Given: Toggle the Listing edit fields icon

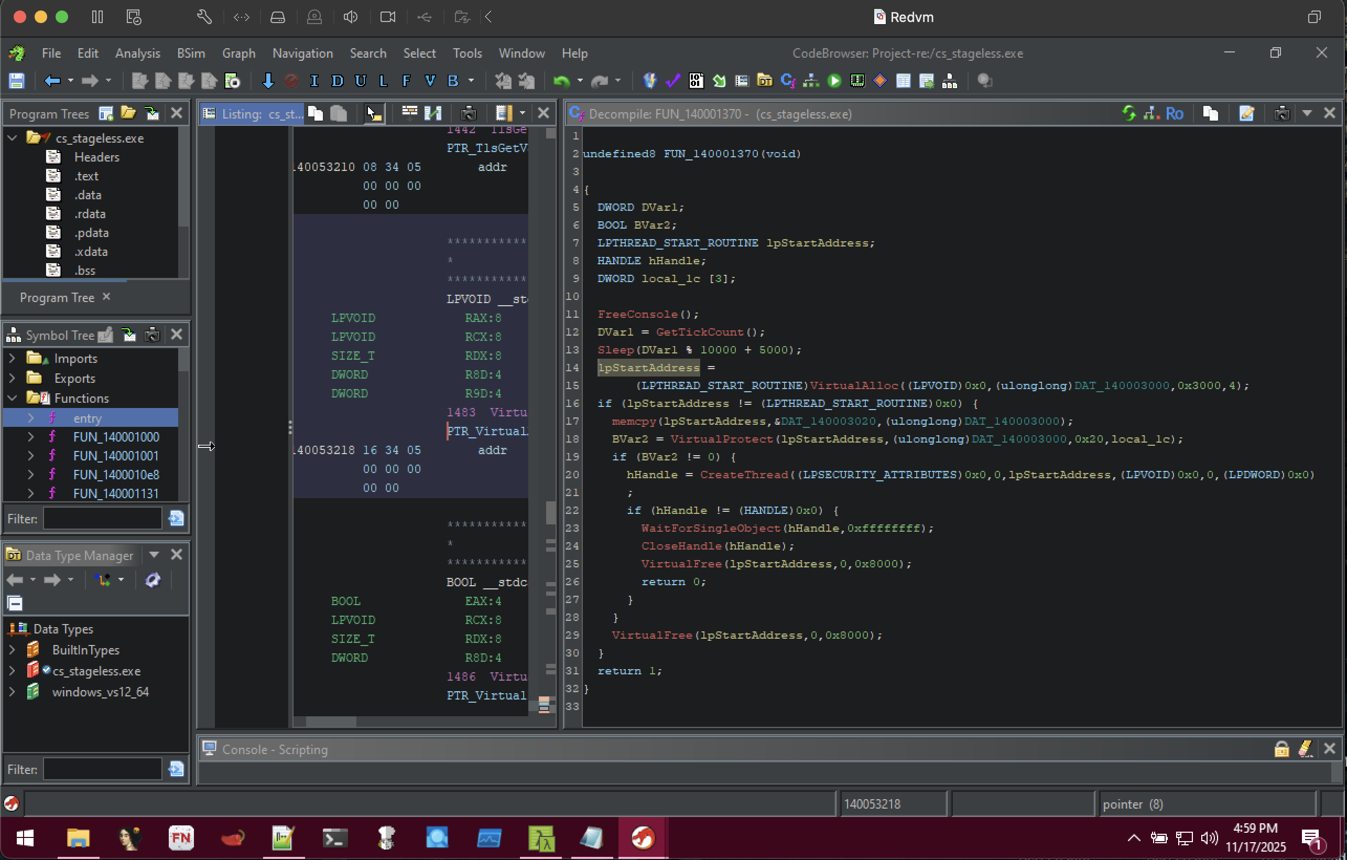Looking at the screenshot, I should click(504, 114).
